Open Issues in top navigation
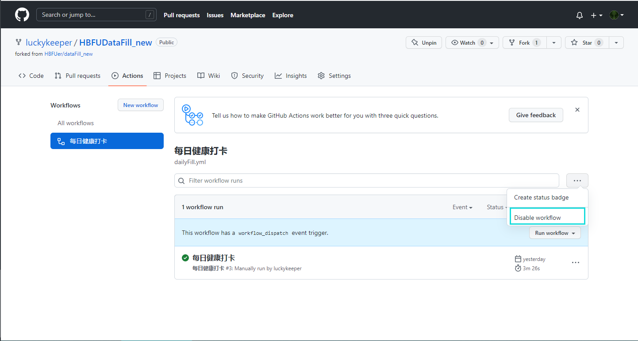The height and width of the screenshot is (341, 638). [x=215, y=15]
